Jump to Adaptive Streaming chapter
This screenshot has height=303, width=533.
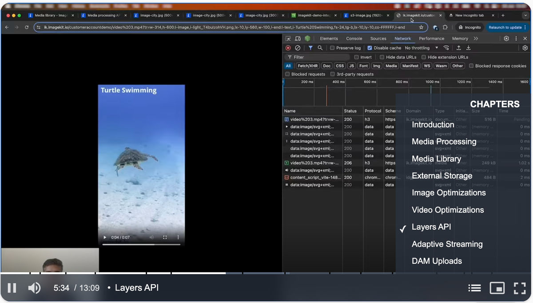click(x=447, y=244)
